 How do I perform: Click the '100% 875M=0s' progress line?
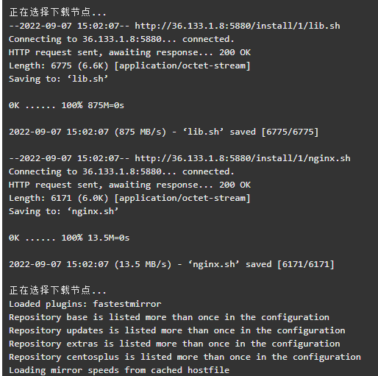point(66,105)
